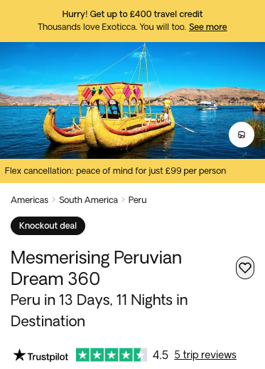Click the chevron after South America breadcrumb
This screenshot has height=369, width=265.
(123, 199)
